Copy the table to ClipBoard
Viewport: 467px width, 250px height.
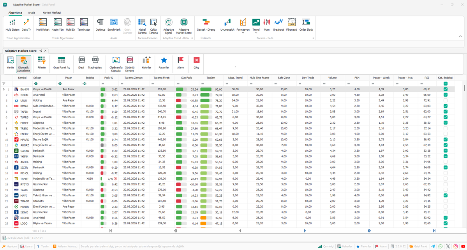click(116, 64)
